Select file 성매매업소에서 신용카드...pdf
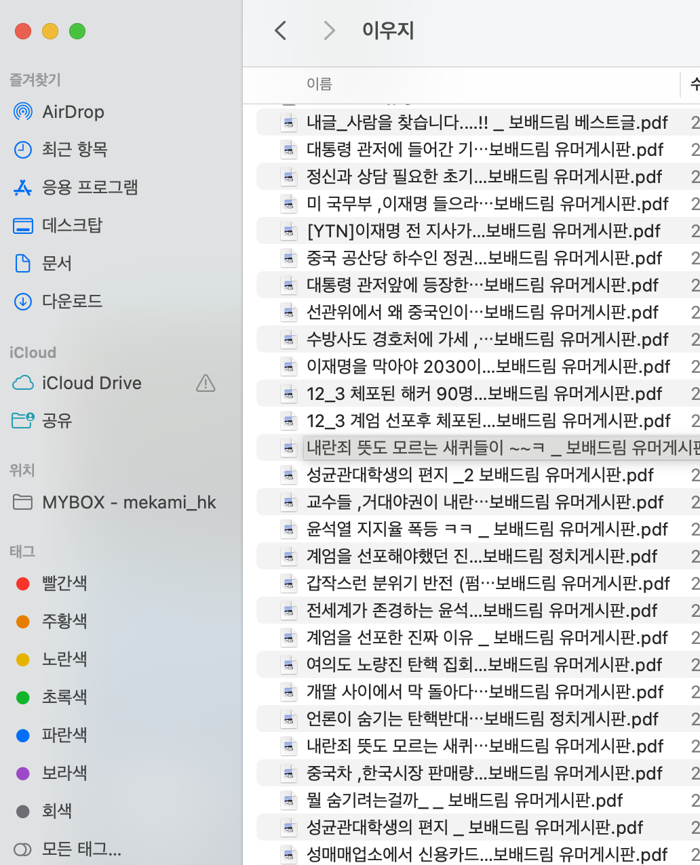Screen dimensions: 700x865 [x=487, y=855]
